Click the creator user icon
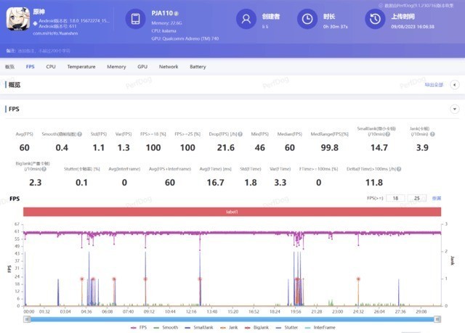The height and width of the screenshot is (333, 465). 248,20
